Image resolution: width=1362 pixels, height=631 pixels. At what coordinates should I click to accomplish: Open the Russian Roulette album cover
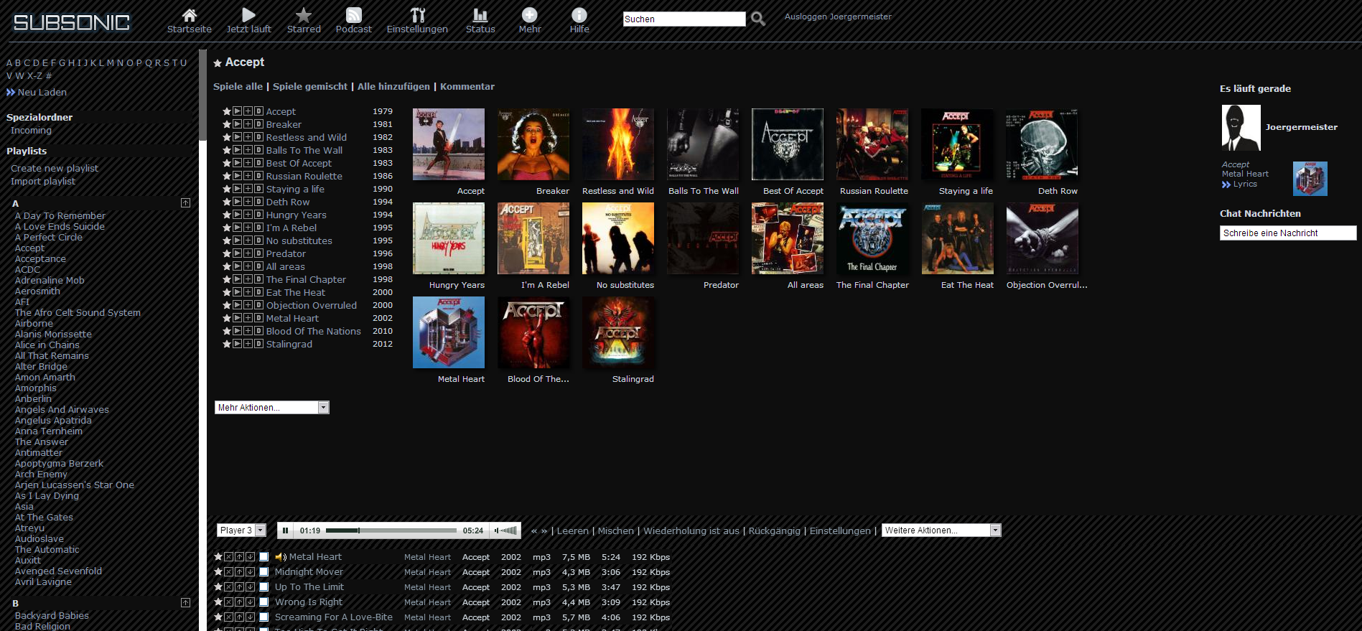click(x=872, y=144)
